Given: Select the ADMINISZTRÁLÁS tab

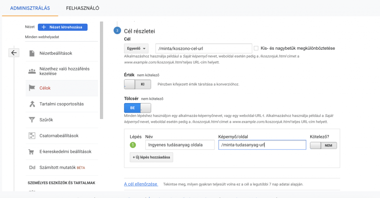Looking at the screenshot, I should pos(30,8).
